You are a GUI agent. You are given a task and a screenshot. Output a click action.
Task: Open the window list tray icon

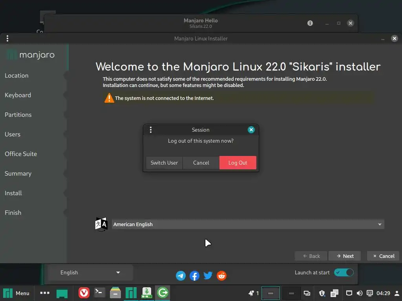[307, 293]
